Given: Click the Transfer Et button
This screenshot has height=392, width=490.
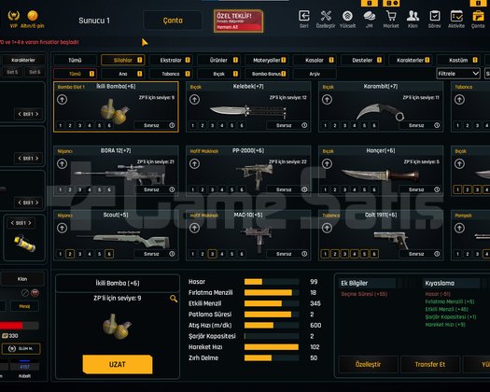Looking at the screenshot, I should [430, 364].
